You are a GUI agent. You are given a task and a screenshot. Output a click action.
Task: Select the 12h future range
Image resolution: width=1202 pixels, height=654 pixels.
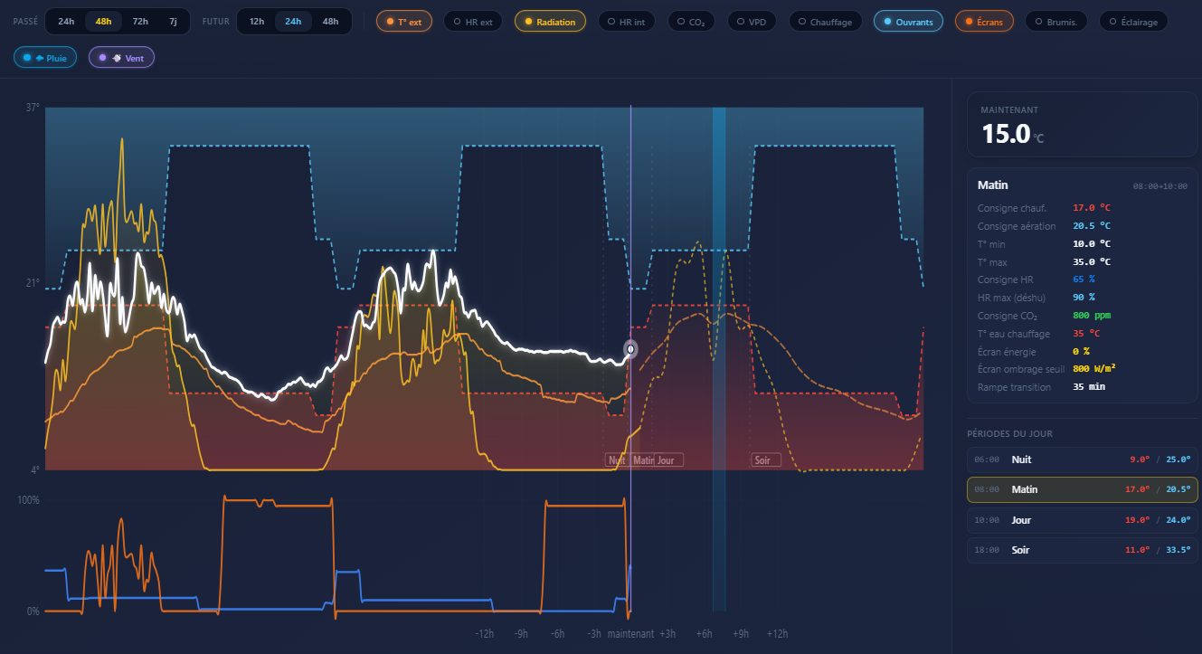(257, 21)
